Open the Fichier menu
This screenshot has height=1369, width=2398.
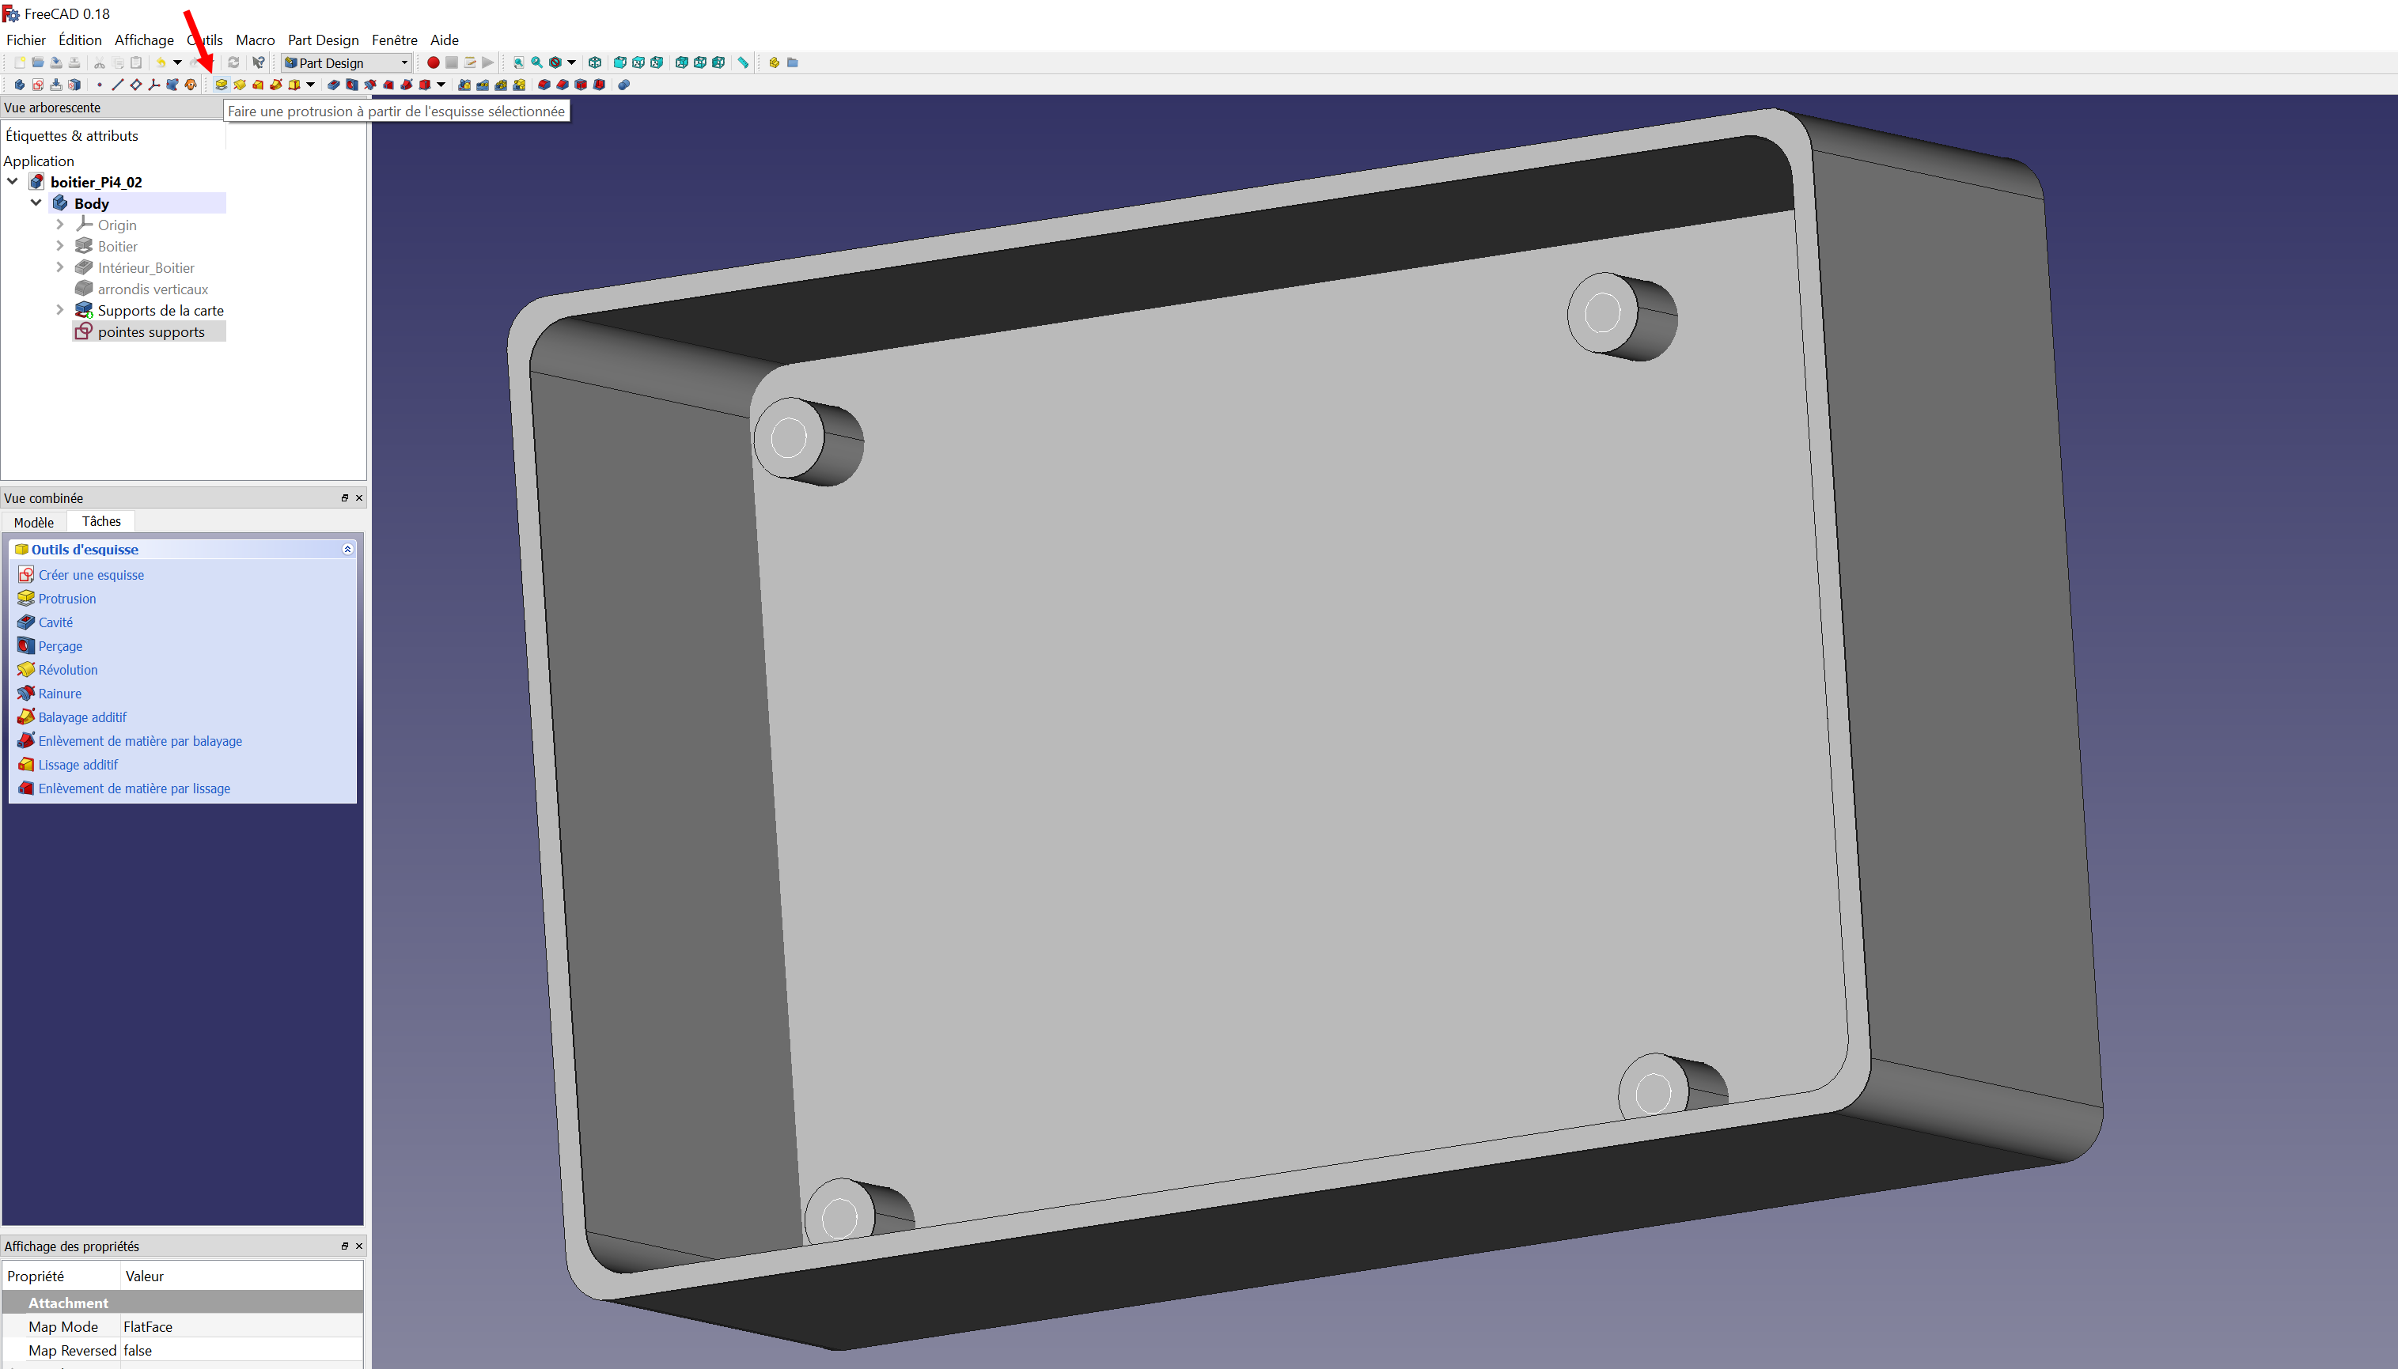point(25,40)
